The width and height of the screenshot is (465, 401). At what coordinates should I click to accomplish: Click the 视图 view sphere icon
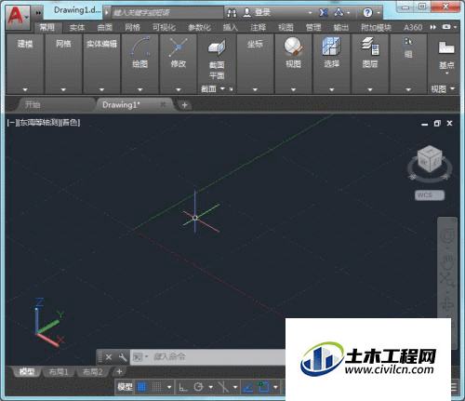point(293,47)
